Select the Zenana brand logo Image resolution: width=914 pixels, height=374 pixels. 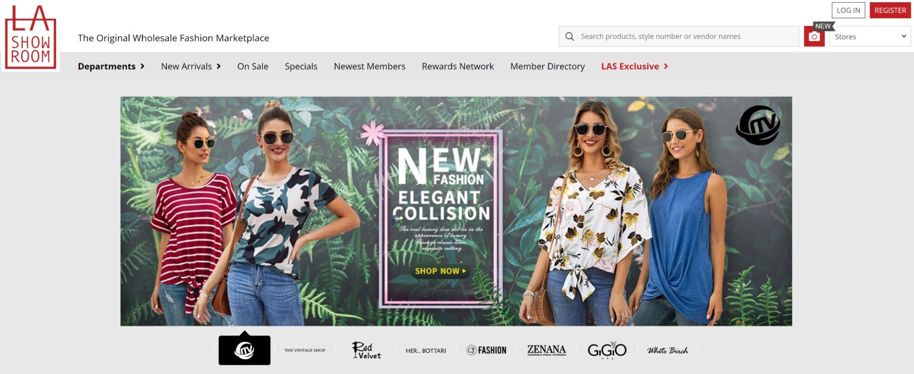coord(546,350)
